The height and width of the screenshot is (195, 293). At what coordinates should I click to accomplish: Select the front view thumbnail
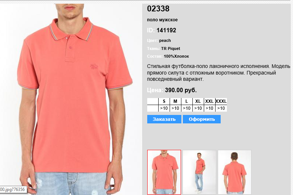(x=164, y=172)
